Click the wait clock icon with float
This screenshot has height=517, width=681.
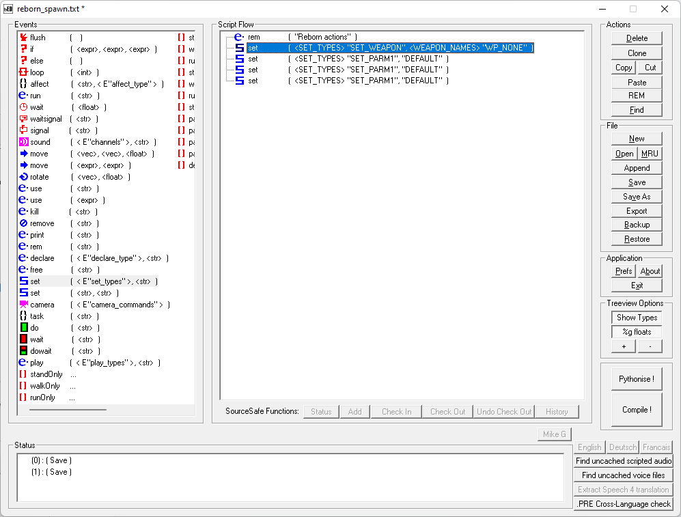[23, 107]
